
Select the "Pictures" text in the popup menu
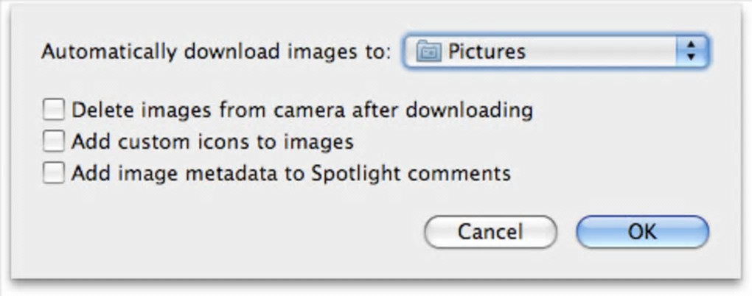click(487, 52)
